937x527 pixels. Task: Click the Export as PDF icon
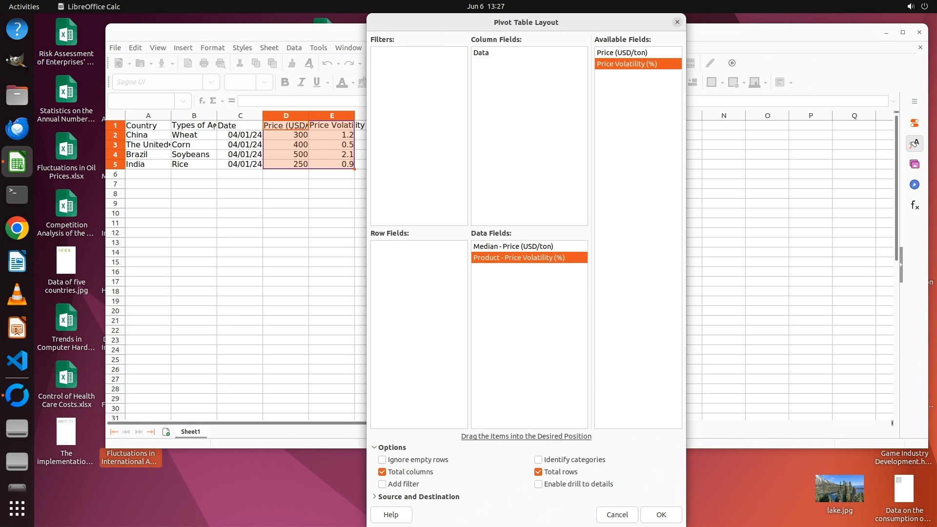188,63
